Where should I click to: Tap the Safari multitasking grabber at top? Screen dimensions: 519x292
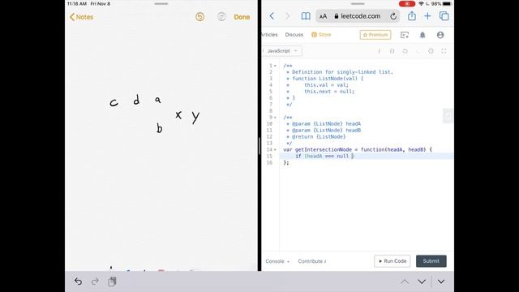click(358, 3)
